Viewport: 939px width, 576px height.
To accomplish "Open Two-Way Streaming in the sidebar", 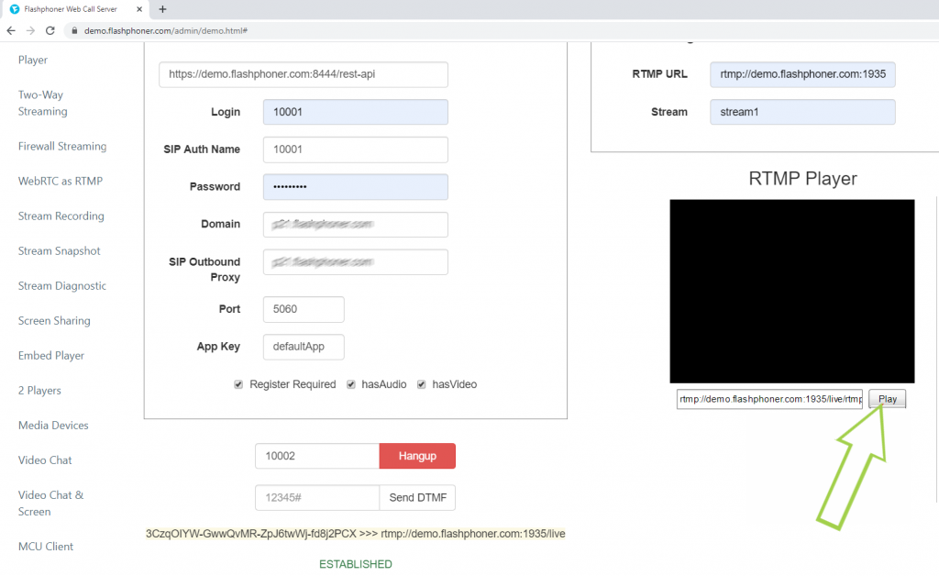I will (x=42, y=103).
